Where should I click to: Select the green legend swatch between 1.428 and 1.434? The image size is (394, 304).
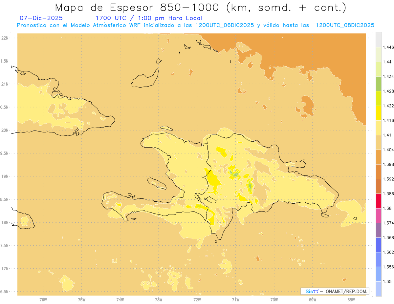tap(379, 84)
